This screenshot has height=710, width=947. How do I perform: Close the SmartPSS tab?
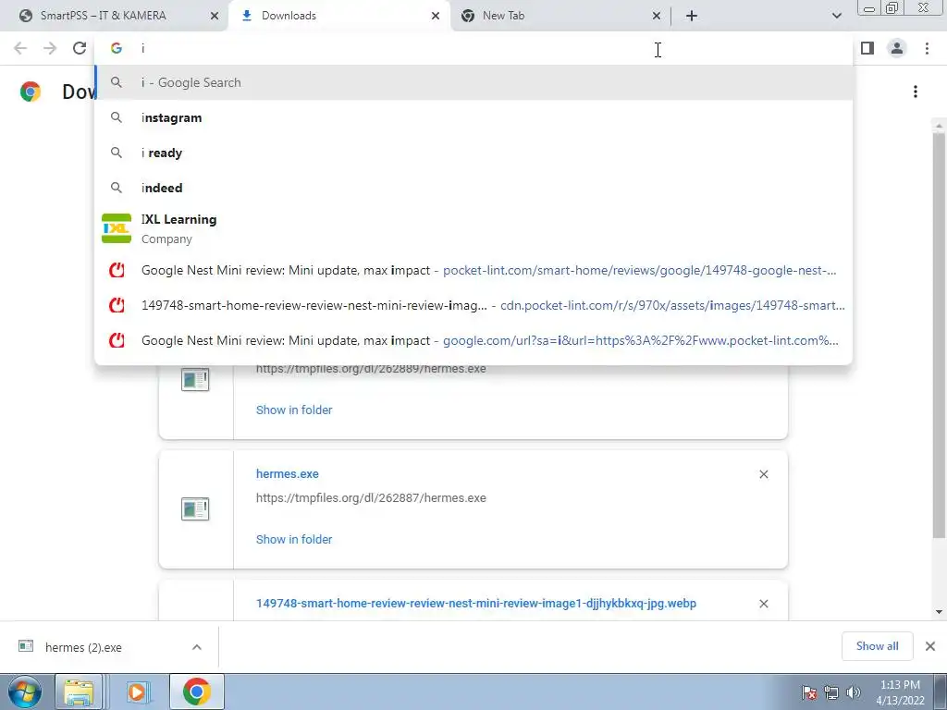215,17
